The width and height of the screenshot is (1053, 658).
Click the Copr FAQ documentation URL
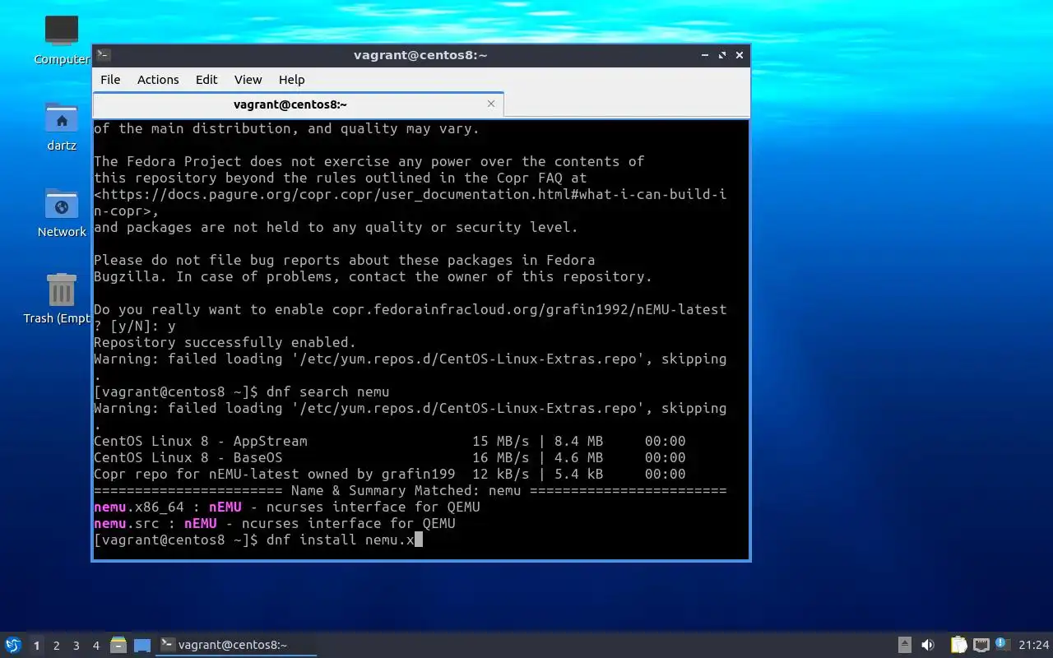[x=410, y=203]
